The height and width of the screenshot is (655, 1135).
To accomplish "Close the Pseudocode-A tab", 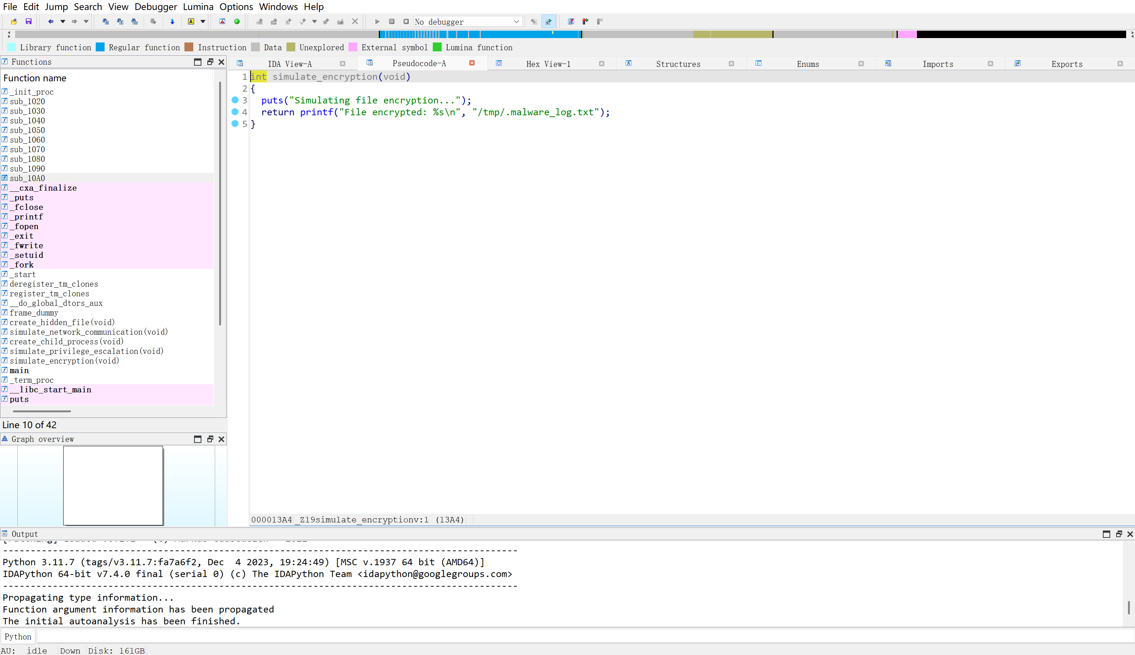I will pos(472,63).
